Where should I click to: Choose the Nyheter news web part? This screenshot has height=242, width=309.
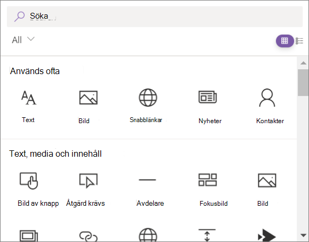pos(208,97)
